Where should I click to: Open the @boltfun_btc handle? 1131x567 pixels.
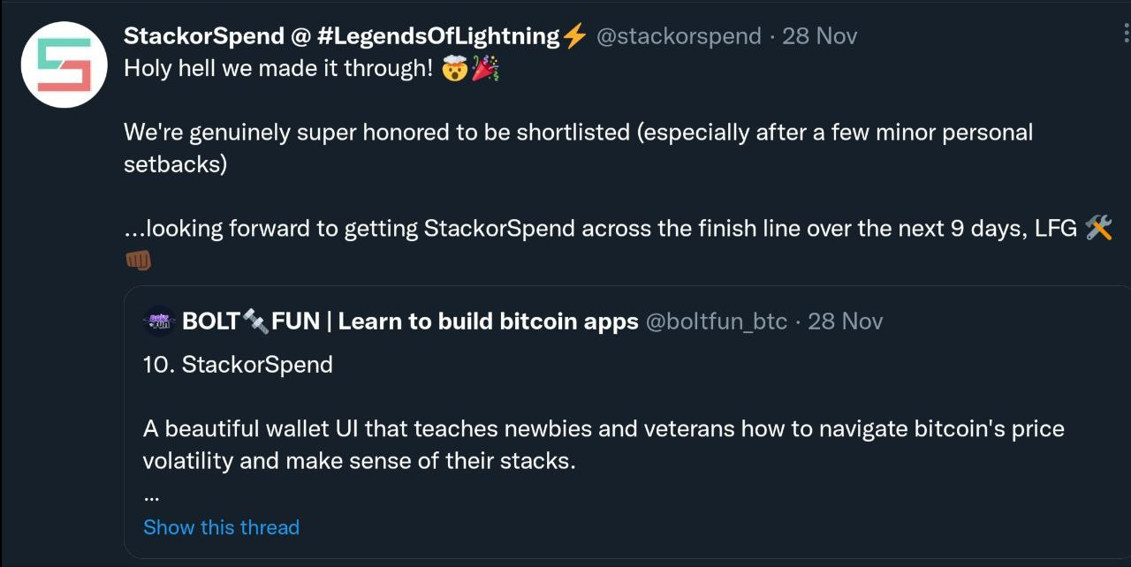(x=717, y=321)
